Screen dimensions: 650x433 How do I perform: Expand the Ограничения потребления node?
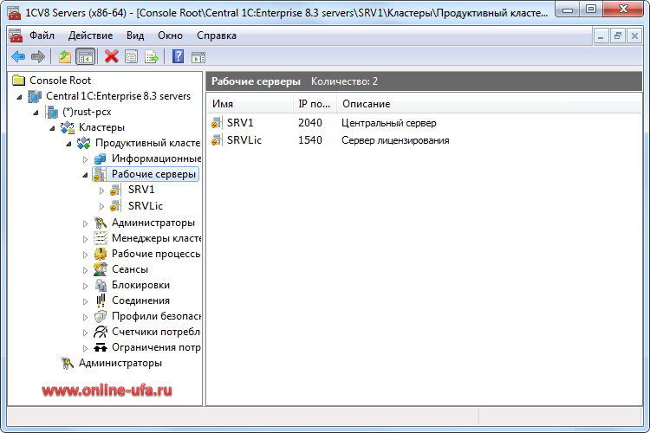(x=85, y=348)
